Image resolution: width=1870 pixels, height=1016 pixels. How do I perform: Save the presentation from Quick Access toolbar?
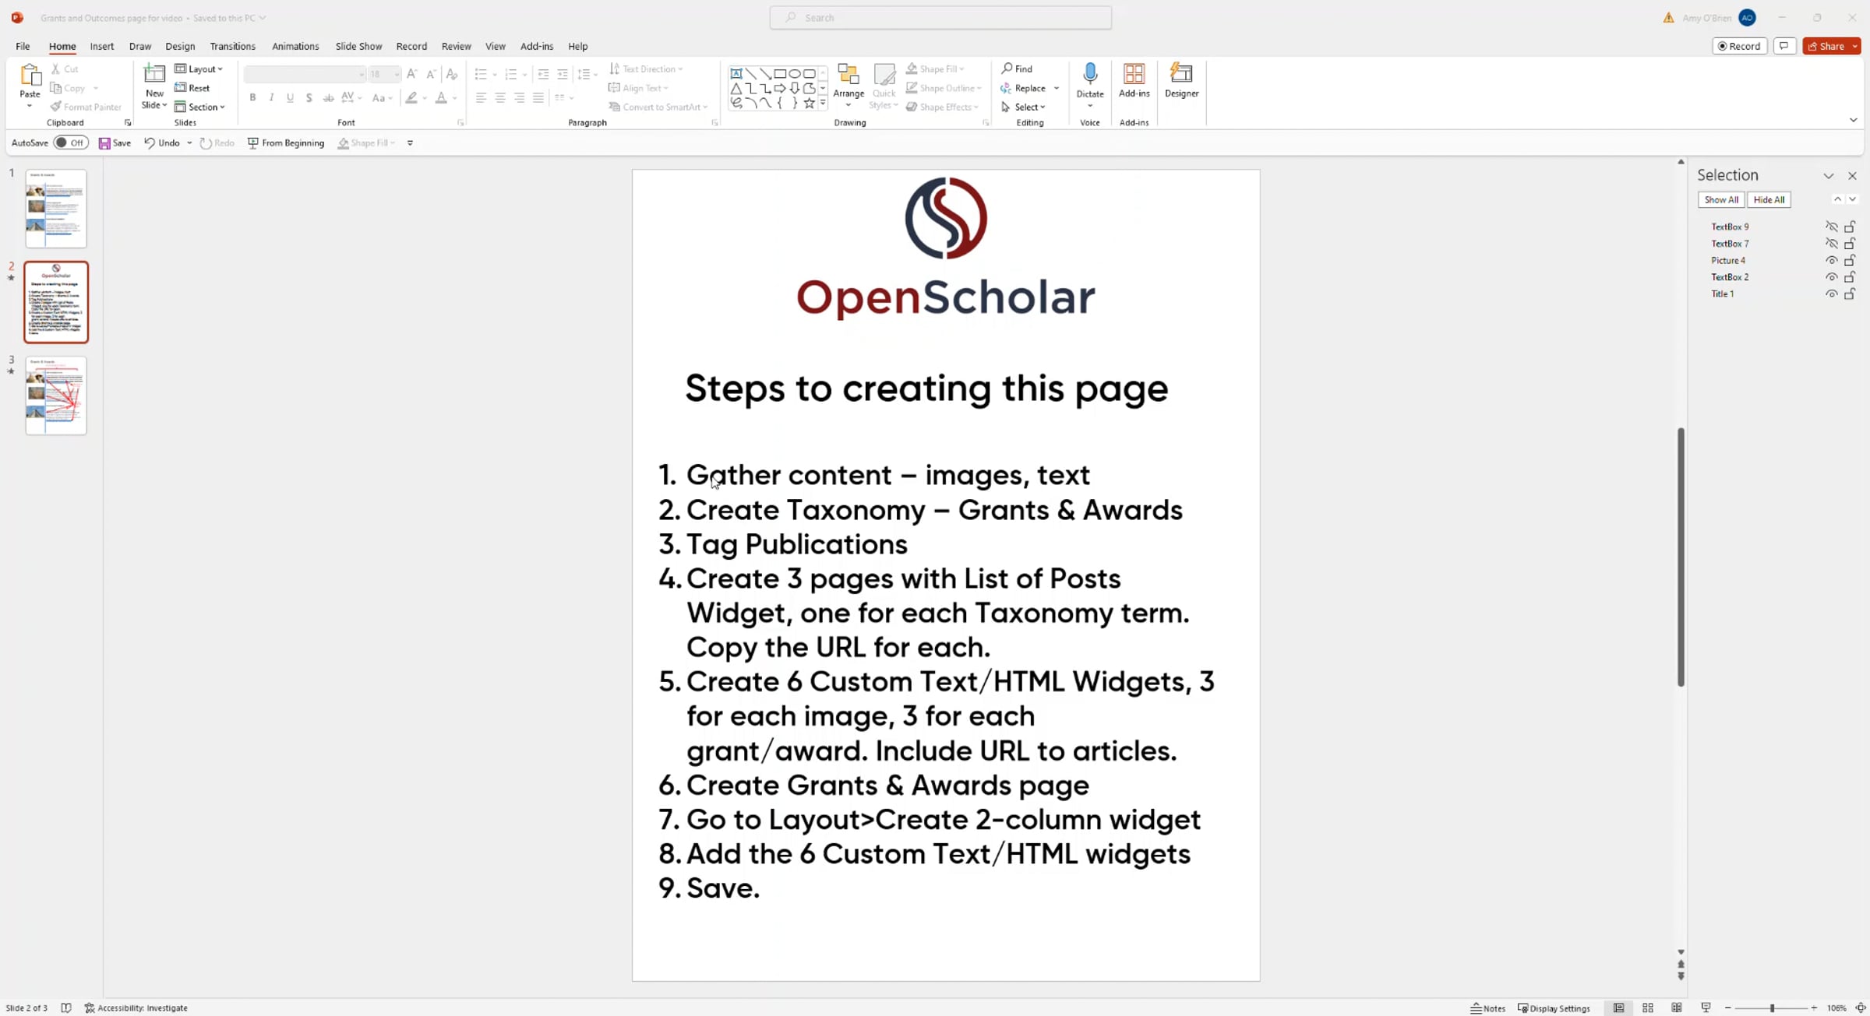[x=115, y=143]
